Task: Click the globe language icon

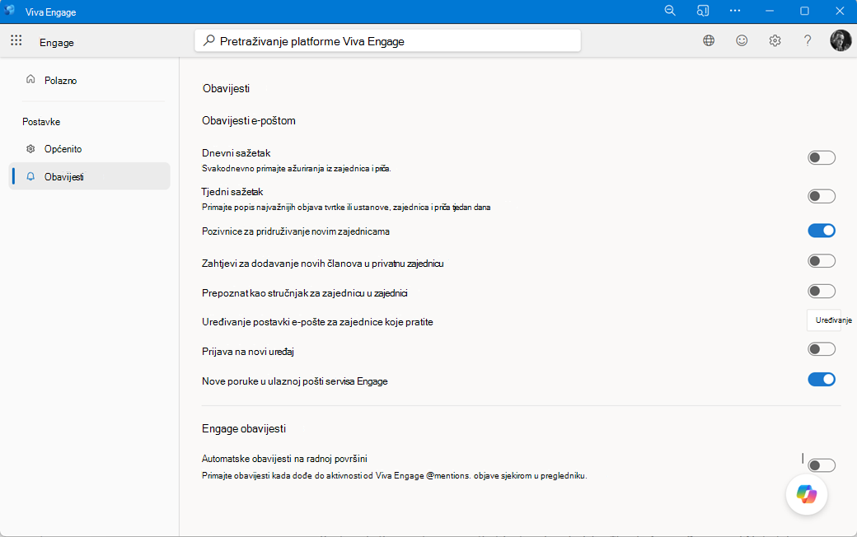Action: point(709,40)
